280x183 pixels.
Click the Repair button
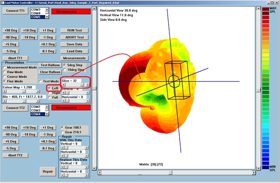coord(48,171)
